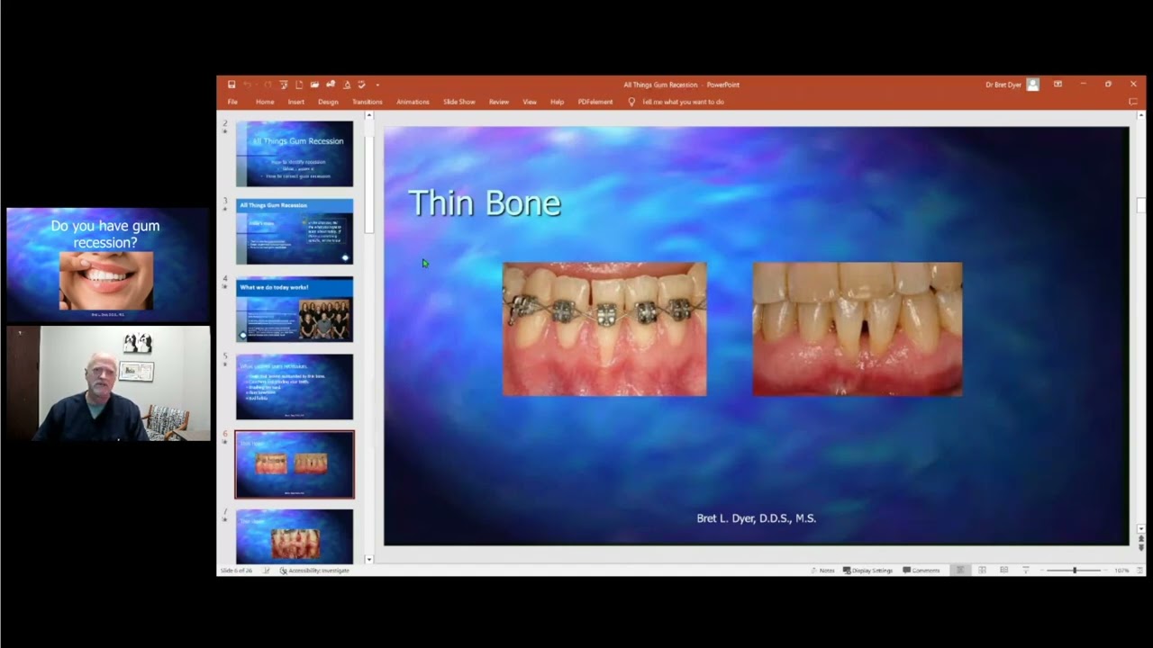This screenshot has height=648, width=1153.
Task: Select the Design tab
Action: tap(328, 102)
